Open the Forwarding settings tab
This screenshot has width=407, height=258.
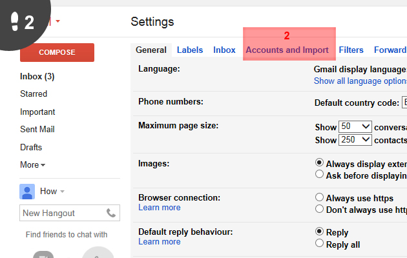coord(390,50)
